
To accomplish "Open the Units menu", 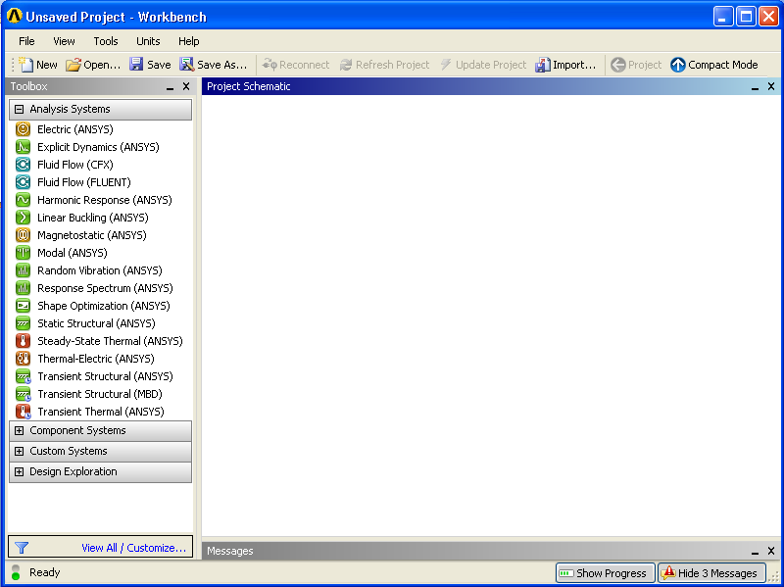I will (148, 41).
